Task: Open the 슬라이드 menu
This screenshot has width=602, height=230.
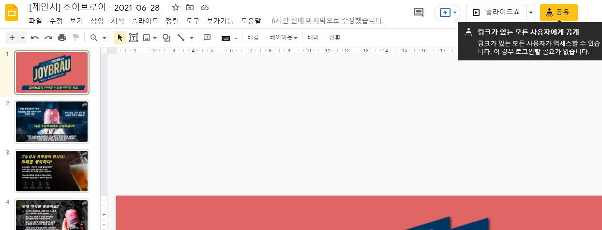Action: pos(145,21)
